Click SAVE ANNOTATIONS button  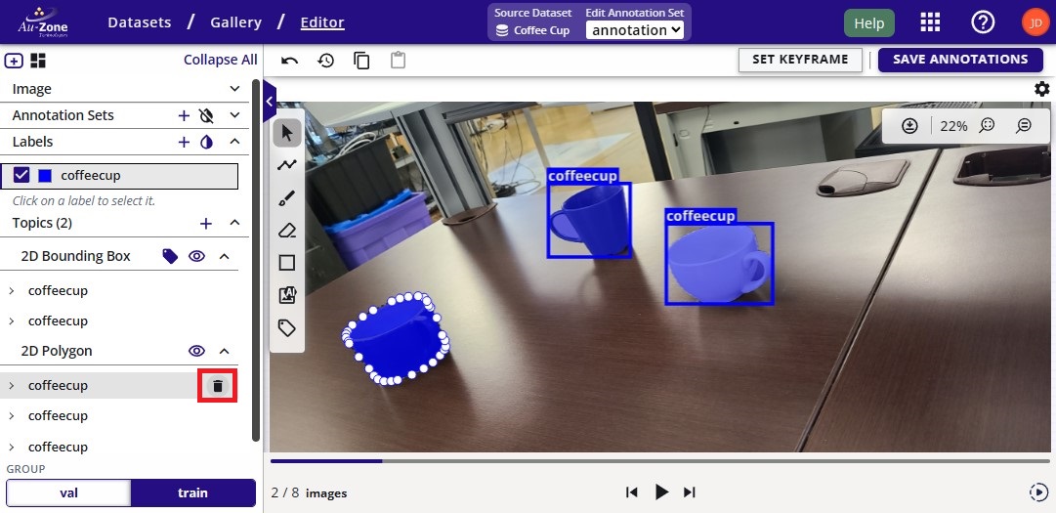pyautogui.click(x=960, y=60)
